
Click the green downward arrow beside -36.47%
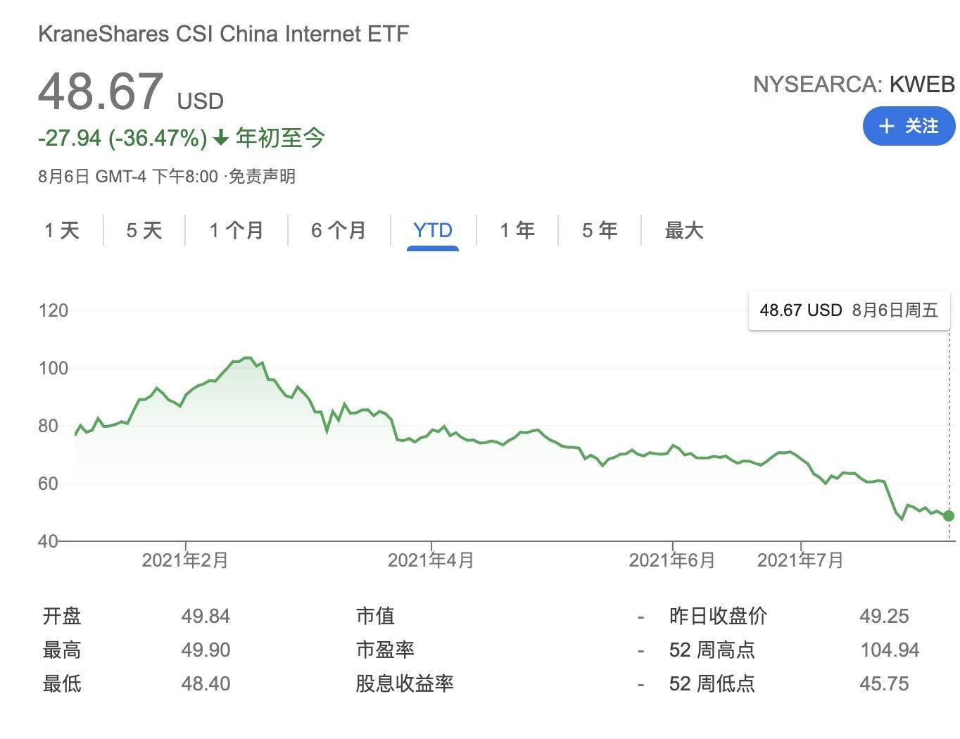[220, 139]
